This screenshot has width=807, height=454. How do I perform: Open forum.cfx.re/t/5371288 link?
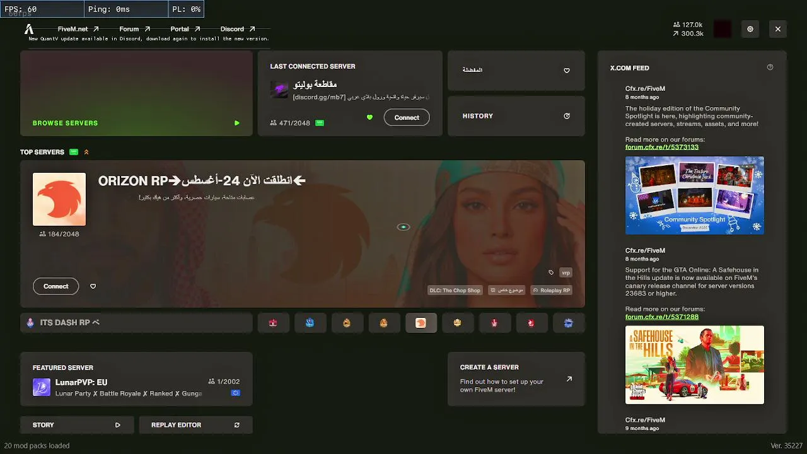pos(662,317)
